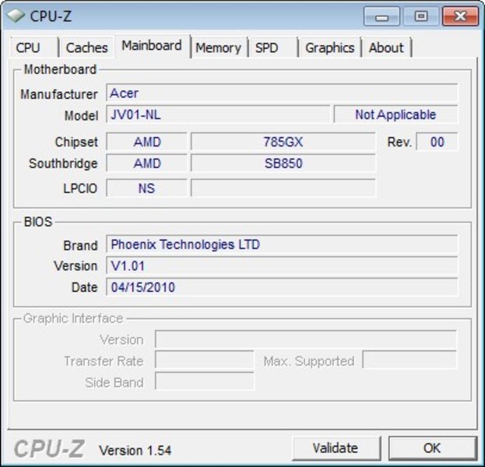
Task: Click the Model field JV01-NL
Action: tap(218, 114)
